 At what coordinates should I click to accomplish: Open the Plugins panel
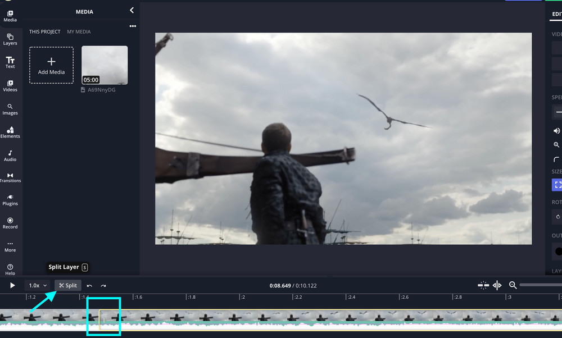tap(10, 200)
